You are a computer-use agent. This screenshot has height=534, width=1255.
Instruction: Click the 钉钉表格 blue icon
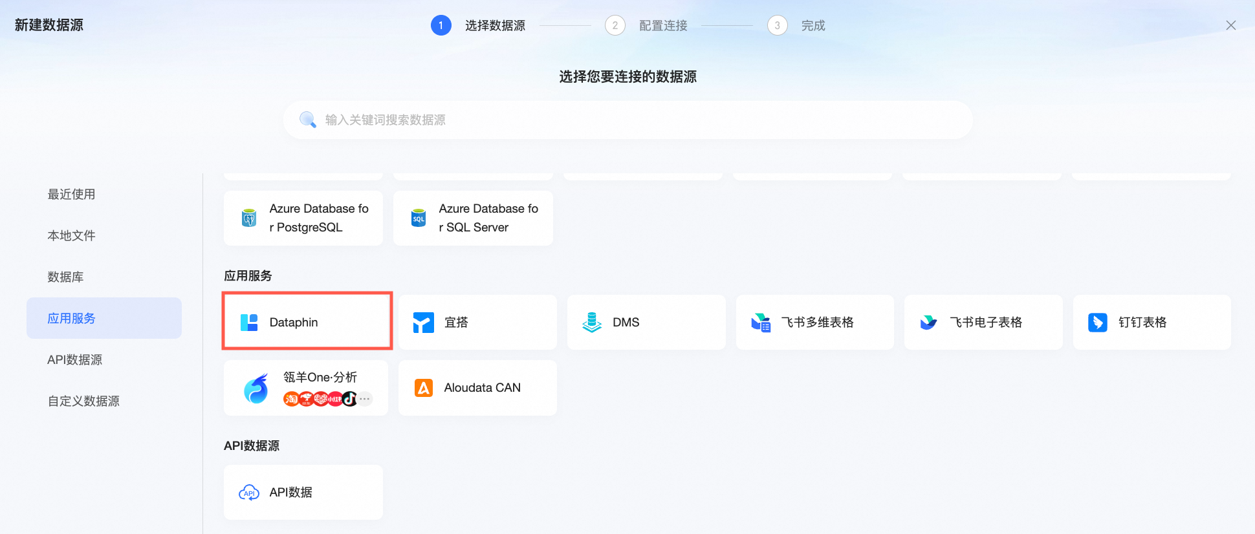[1098, 323]
